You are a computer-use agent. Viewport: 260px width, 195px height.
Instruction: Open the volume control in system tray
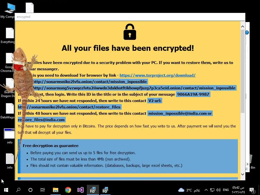tap(218, 190)
